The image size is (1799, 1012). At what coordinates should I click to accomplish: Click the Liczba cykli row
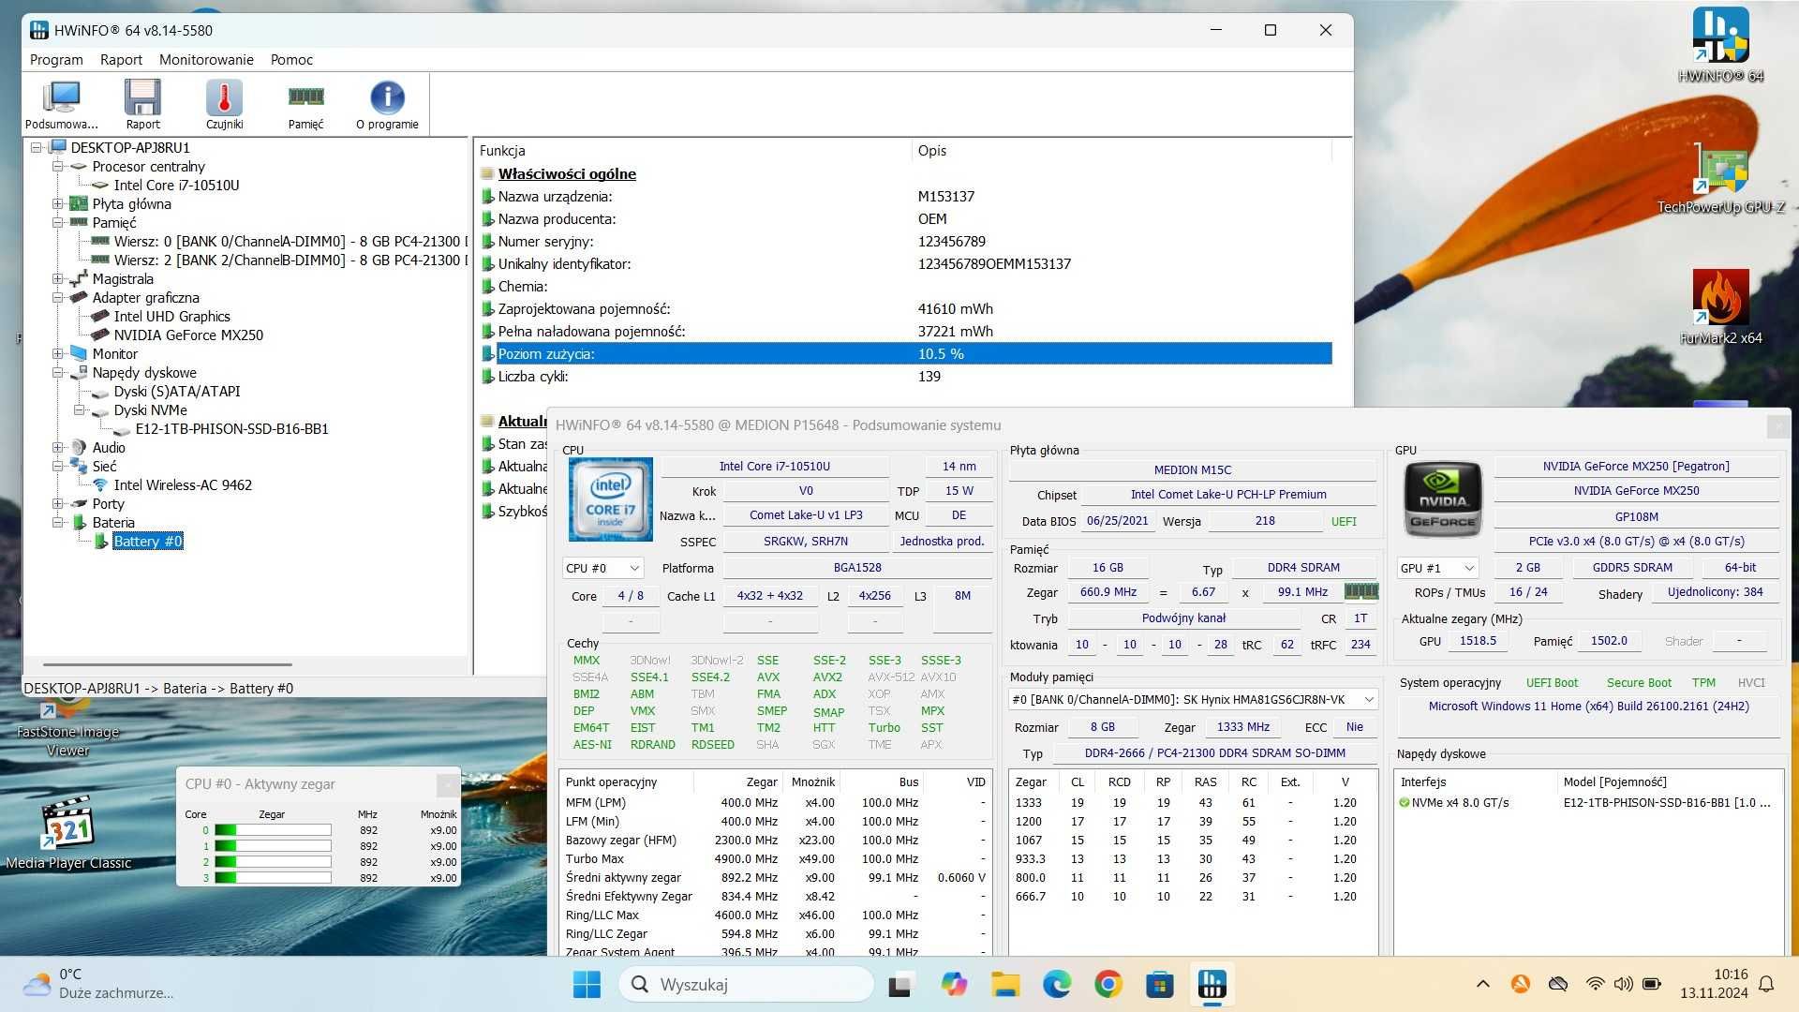(905, 376)
